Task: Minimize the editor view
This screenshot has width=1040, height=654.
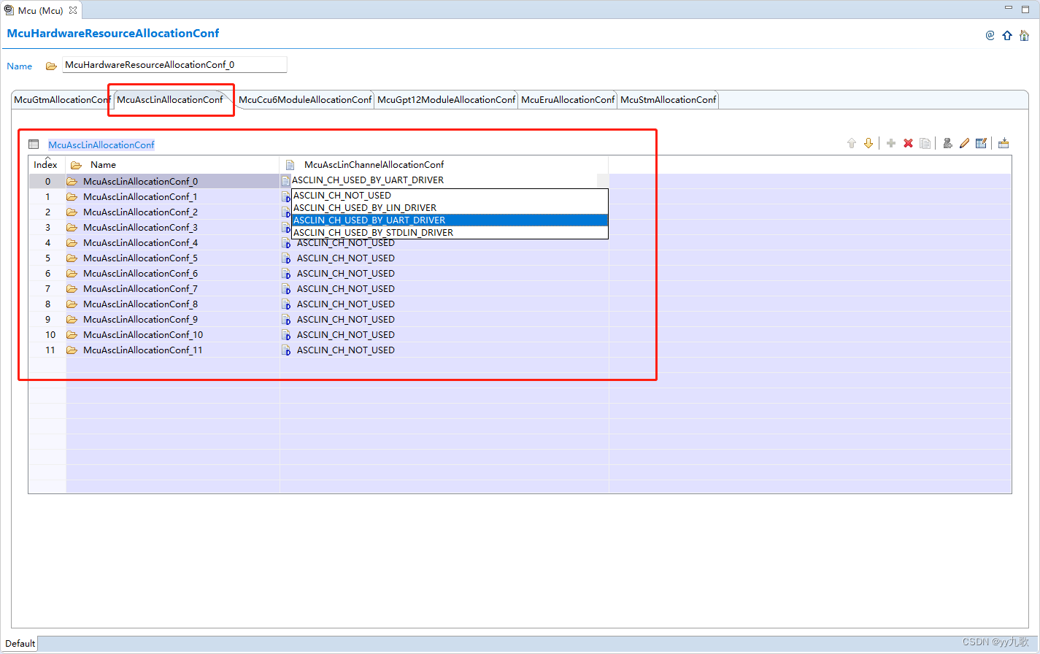Action: [x=1009, y=7]
